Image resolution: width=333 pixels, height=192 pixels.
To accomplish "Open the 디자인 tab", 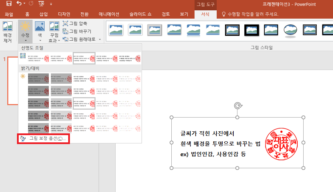I will tap(64, 14).
